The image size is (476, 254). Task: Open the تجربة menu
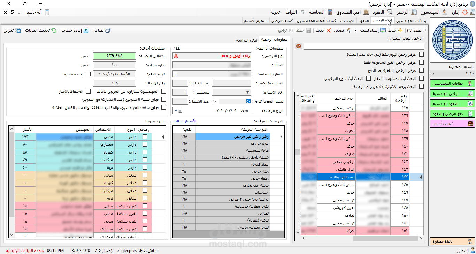tap(275, 12)
